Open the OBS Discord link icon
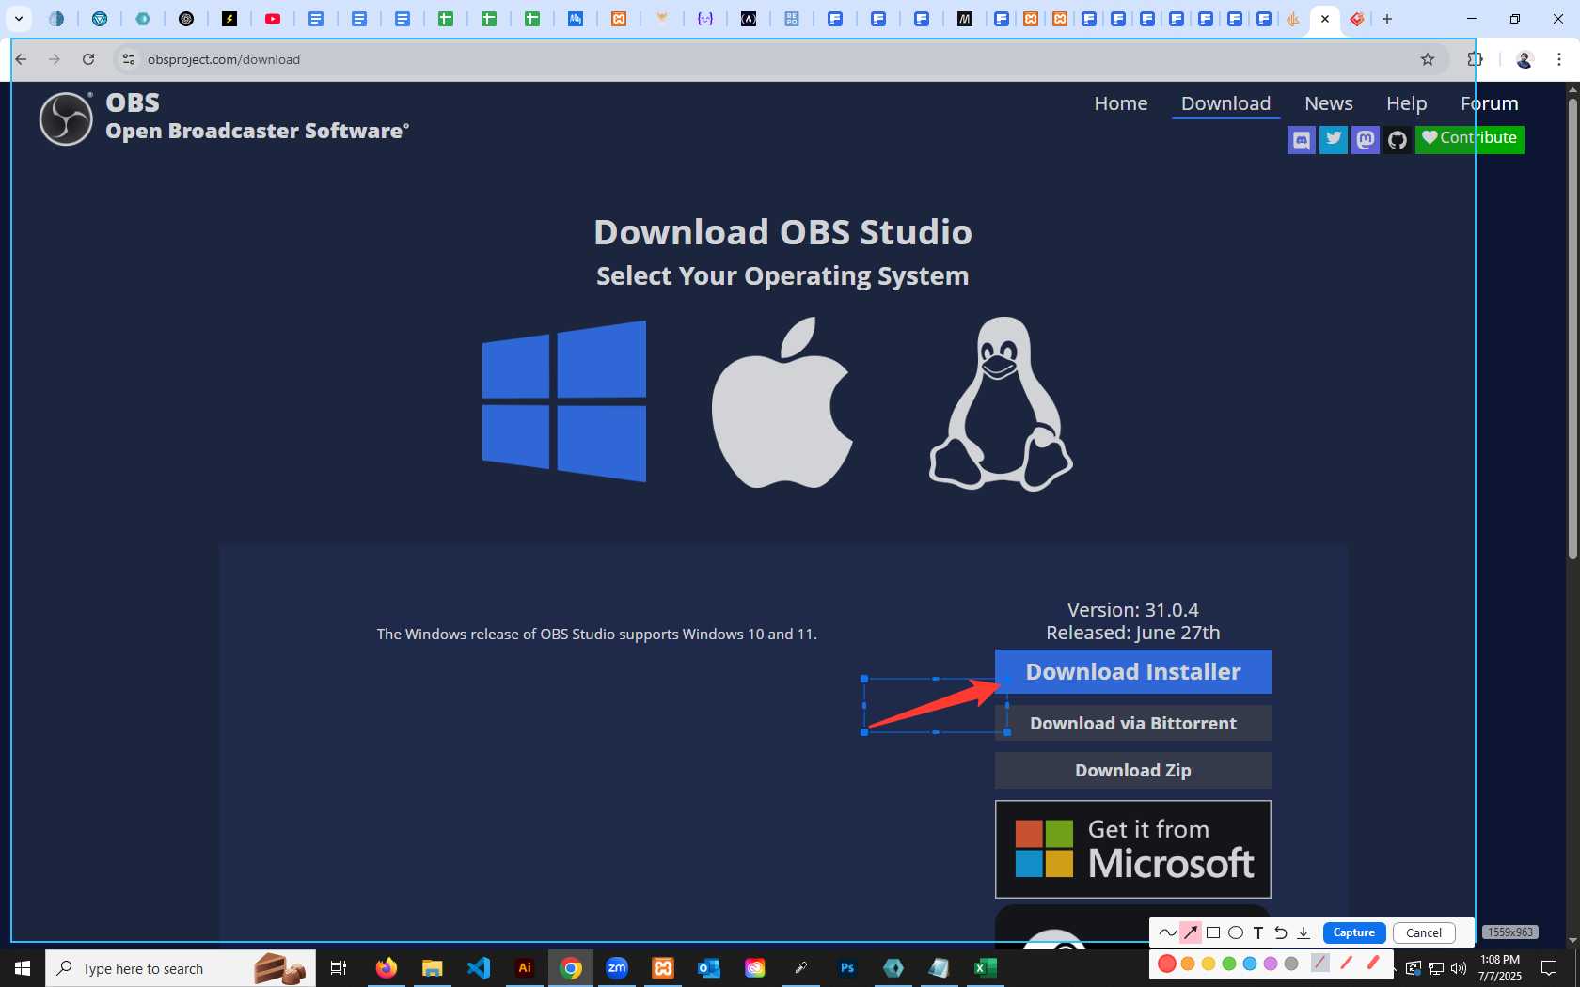The height and width of the screenshot is (987, 1580). point(1302,140)
